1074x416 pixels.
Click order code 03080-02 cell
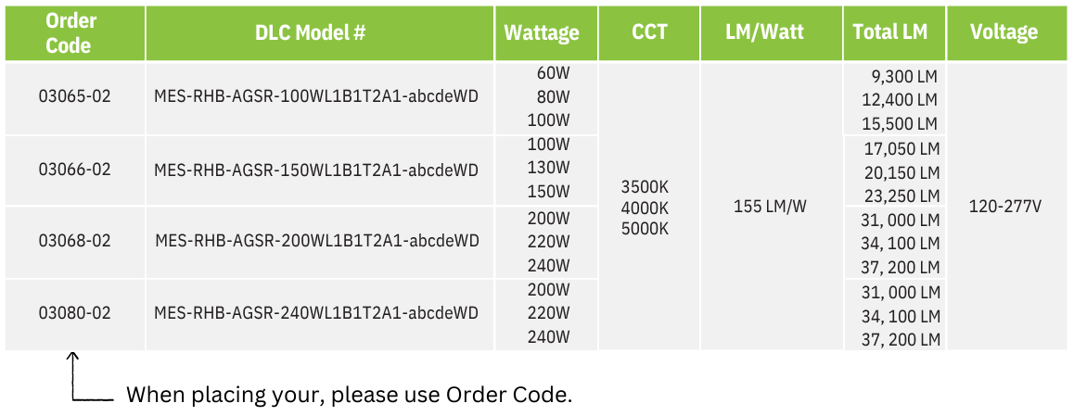coord(74,312)
